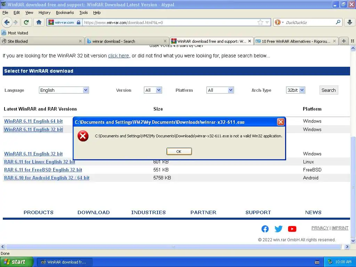Open the Arch-Type dropdown set to 32bit

296,90
